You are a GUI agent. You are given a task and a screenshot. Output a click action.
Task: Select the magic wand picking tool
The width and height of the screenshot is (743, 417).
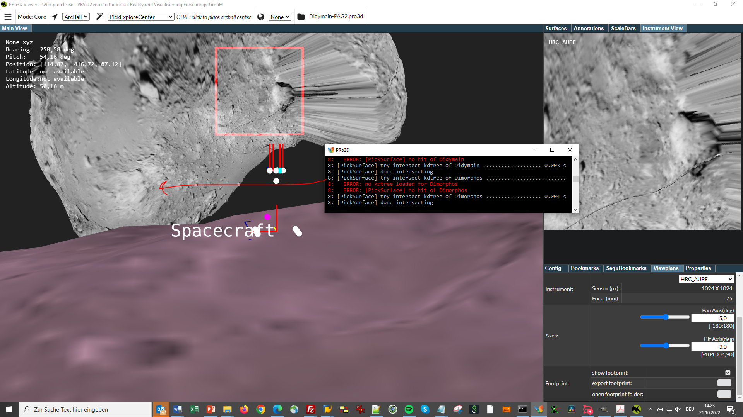(99, 17)
